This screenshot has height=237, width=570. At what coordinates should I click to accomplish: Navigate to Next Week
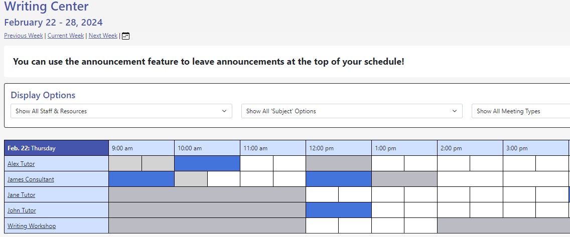(x=103, y=36)
